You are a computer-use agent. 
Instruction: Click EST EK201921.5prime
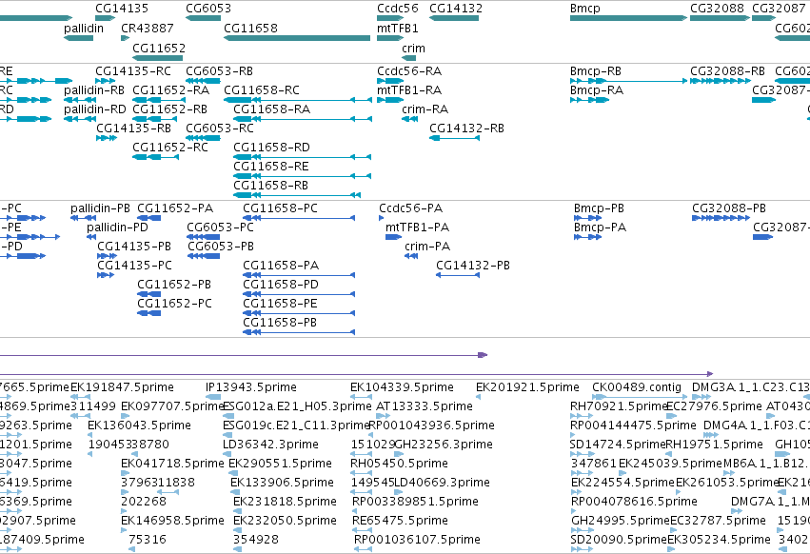(x=527, y=387)
